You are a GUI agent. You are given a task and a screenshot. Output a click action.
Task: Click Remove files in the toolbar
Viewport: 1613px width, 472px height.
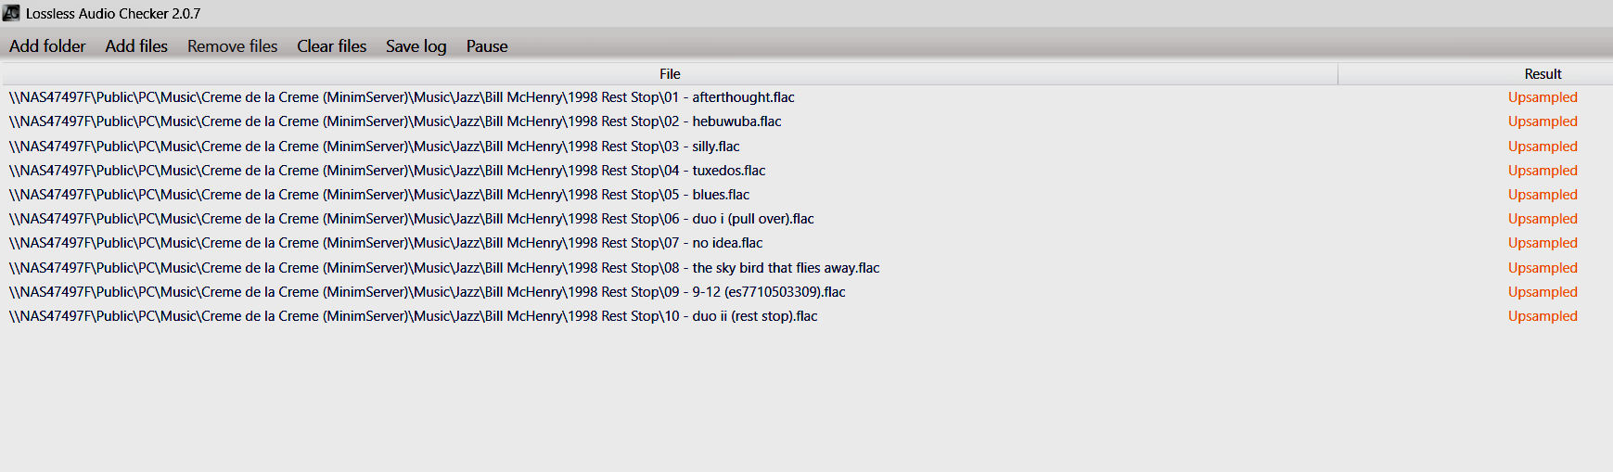pyautogui.click(x=232, y=46)
